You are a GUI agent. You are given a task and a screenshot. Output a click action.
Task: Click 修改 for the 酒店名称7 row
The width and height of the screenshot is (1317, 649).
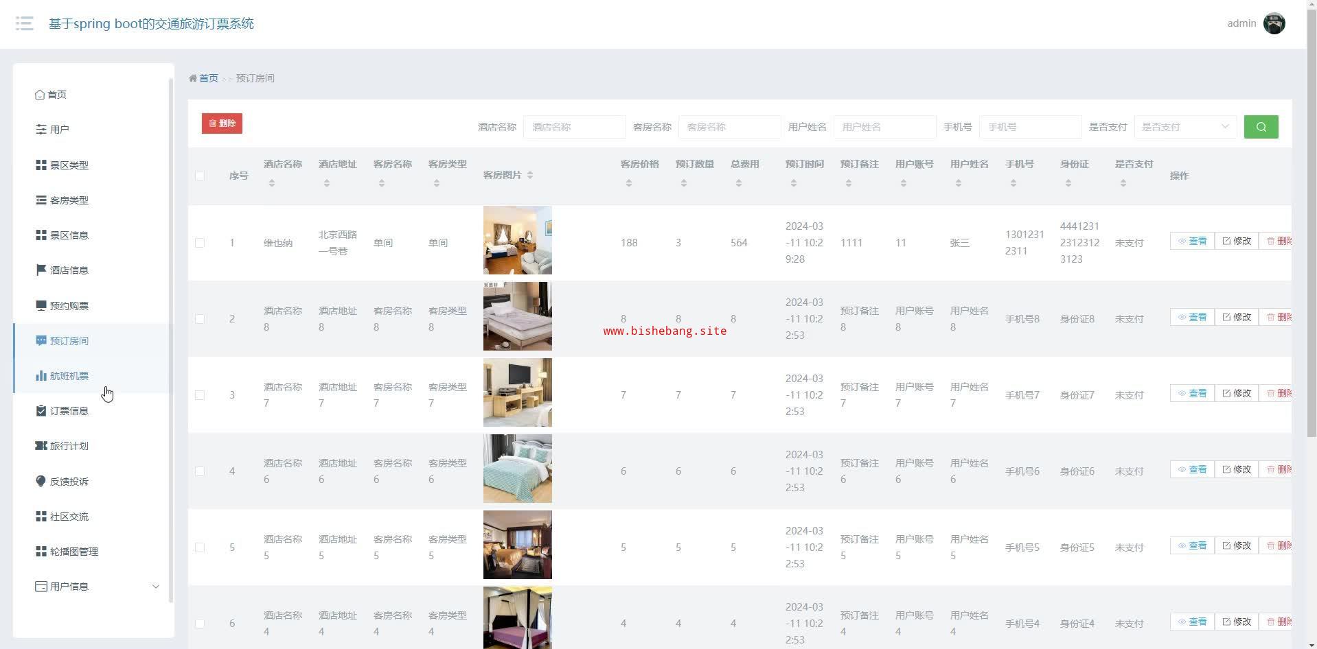point(1237,393)
